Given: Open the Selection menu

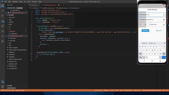Looking at the screenshot, I should [15, 2].
